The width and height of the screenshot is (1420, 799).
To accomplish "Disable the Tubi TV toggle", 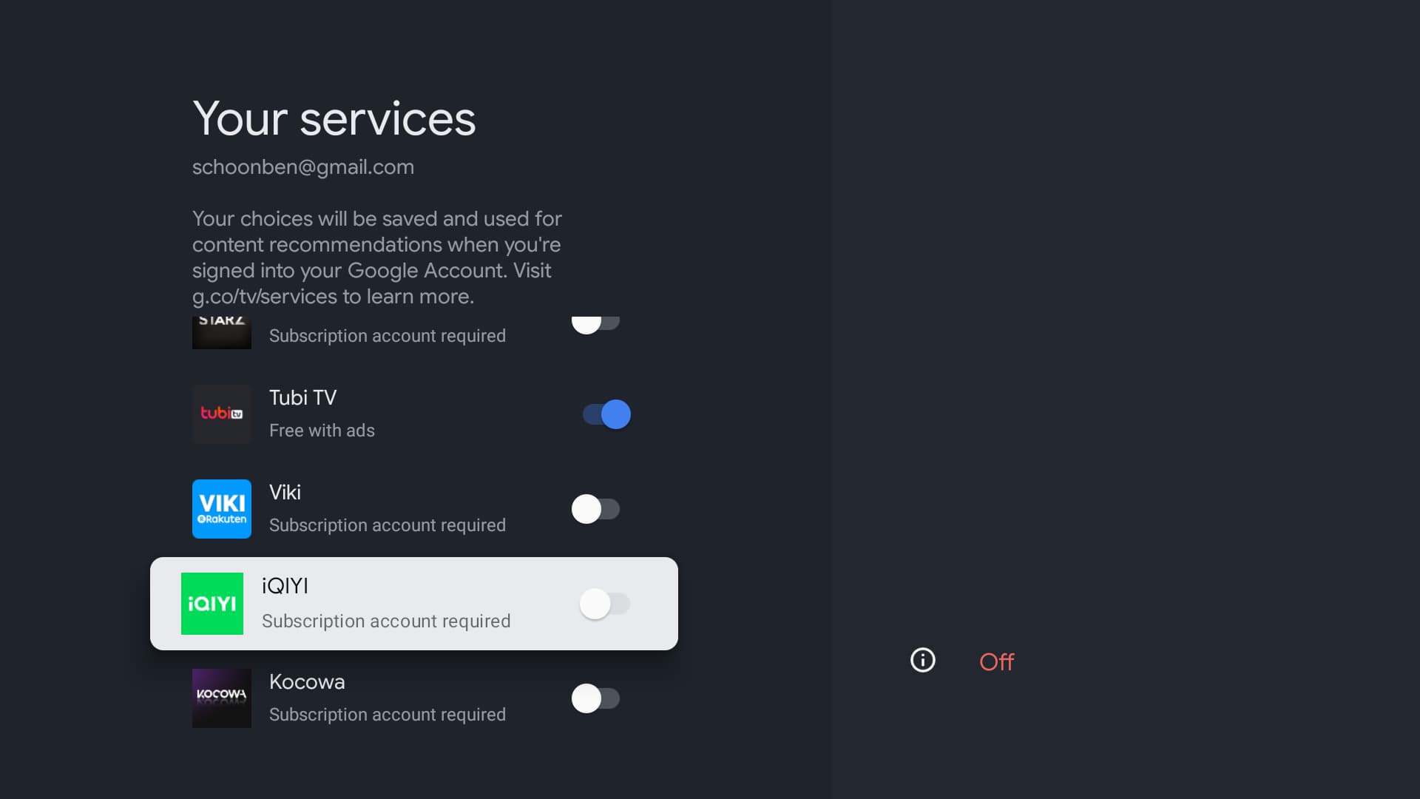I will click(x=606, y=414).
